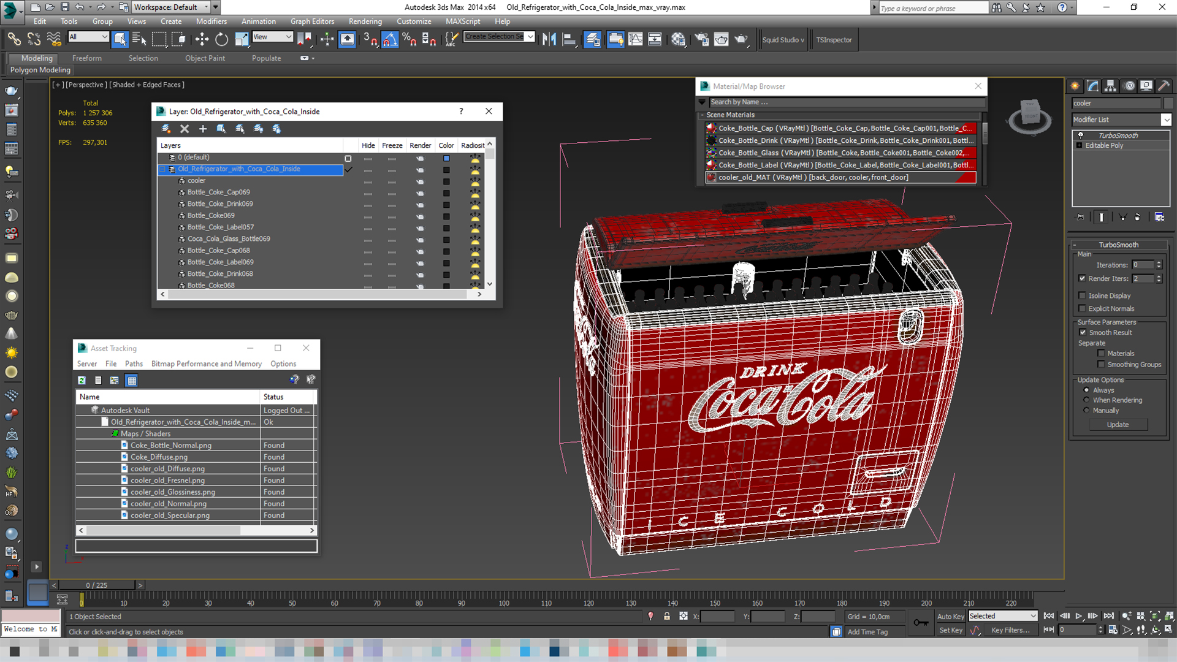This screenshot has height=662, width=1177.
Task: Open the Modifiers menu
Action: (211, 21)
